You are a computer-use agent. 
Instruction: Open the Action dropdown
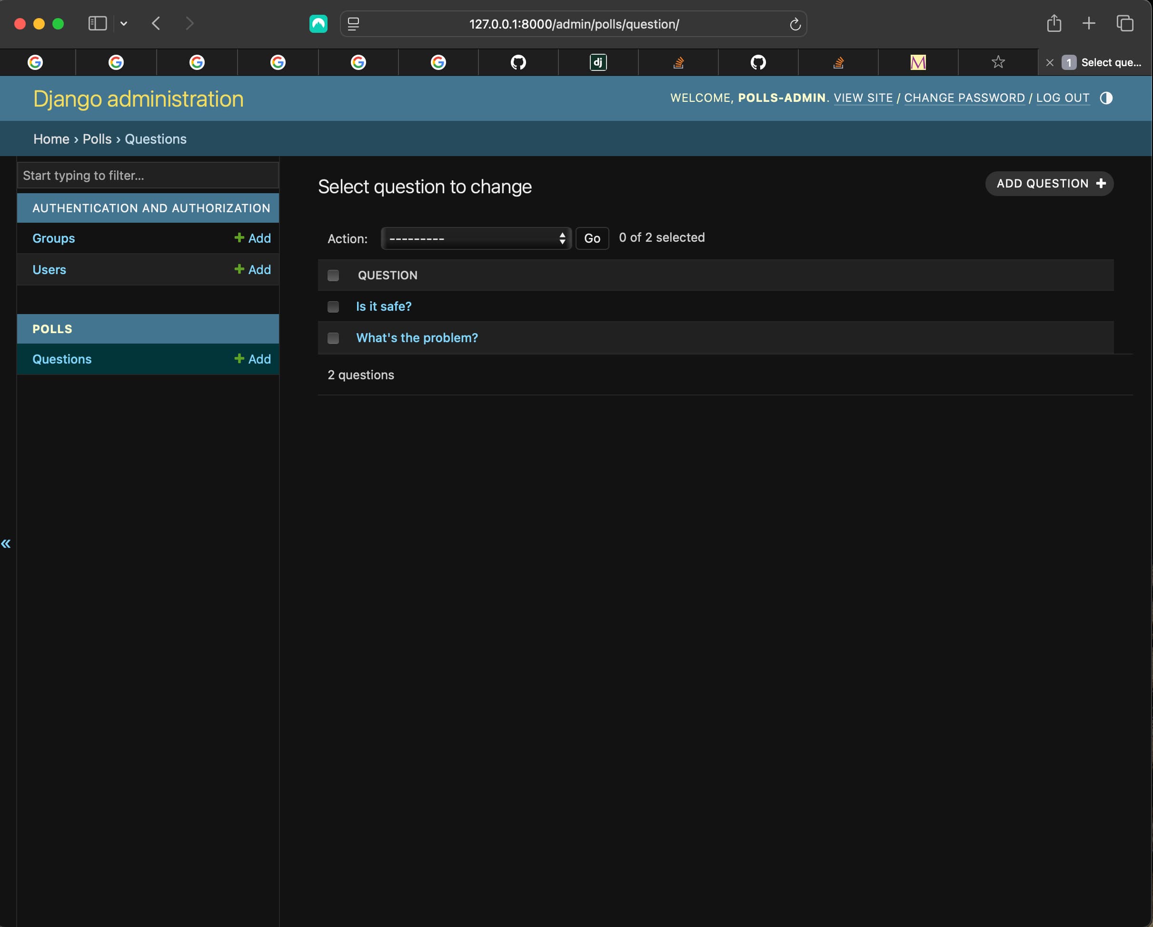point(476,238)
